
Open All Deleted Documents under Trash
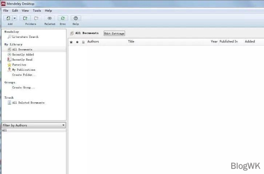coord(28,103)
